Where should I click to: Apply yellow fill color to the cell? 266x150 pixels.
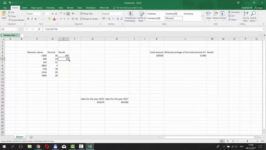49,19
